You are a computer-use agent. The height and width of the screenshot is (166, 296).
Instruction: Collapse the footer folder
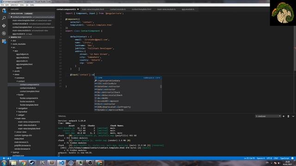(x=21, y=95)
